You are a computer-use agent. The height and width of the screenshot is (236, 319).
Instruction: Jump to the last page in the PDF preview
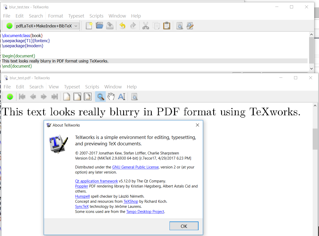pyautogui.click(x=54, y=97)
